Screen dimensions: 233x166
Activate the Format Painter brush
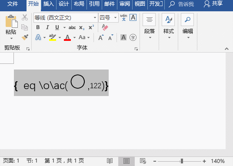click(x=25, y=37)
